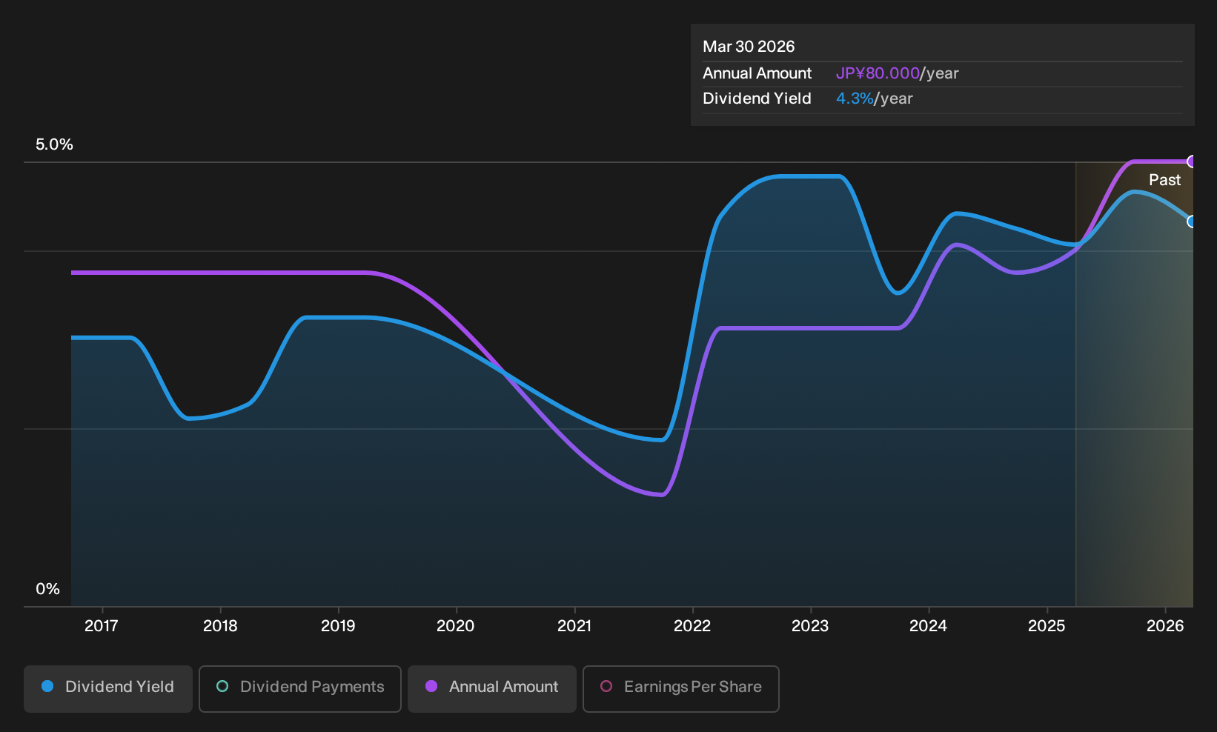Click the 2020 x-axis label
1217x732 pixels.
tap(456, 626)
